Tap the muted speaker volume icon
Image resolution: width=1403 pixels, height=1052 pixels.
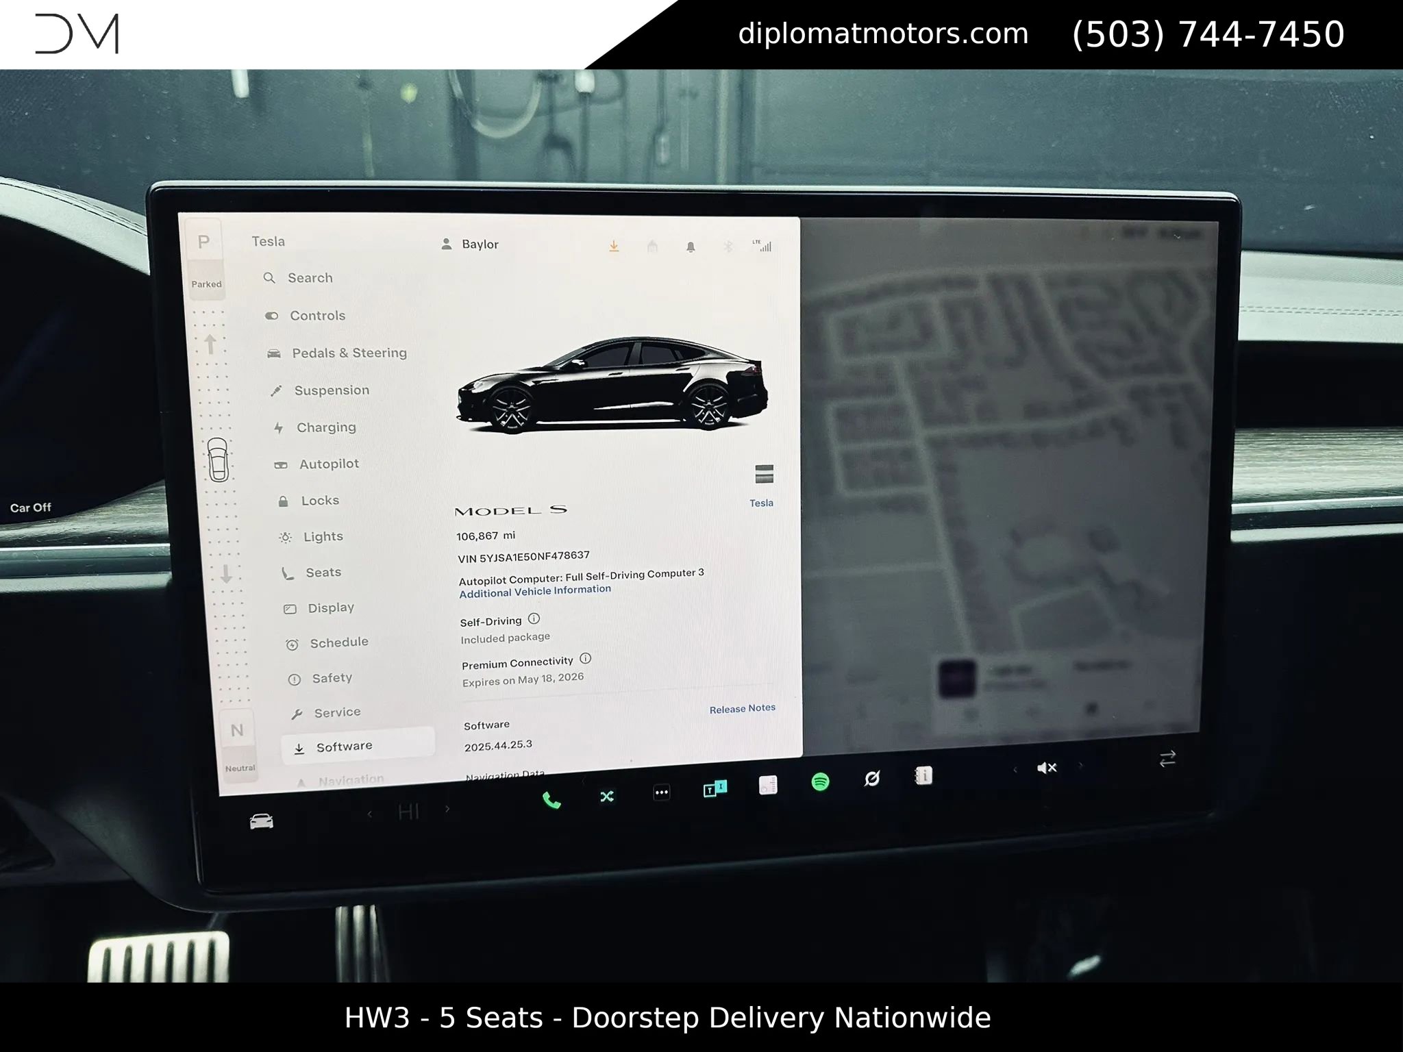1047,768
